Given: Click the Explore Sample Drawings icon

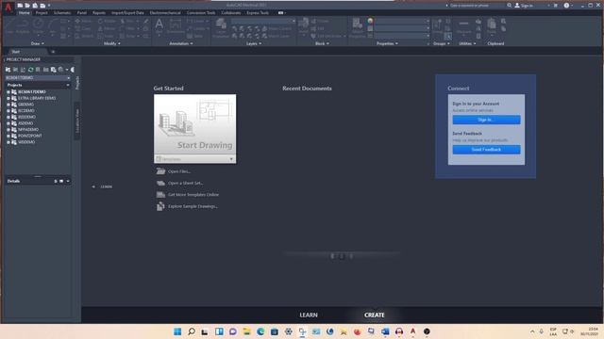Looking at the screenshot, I should 160,206.
